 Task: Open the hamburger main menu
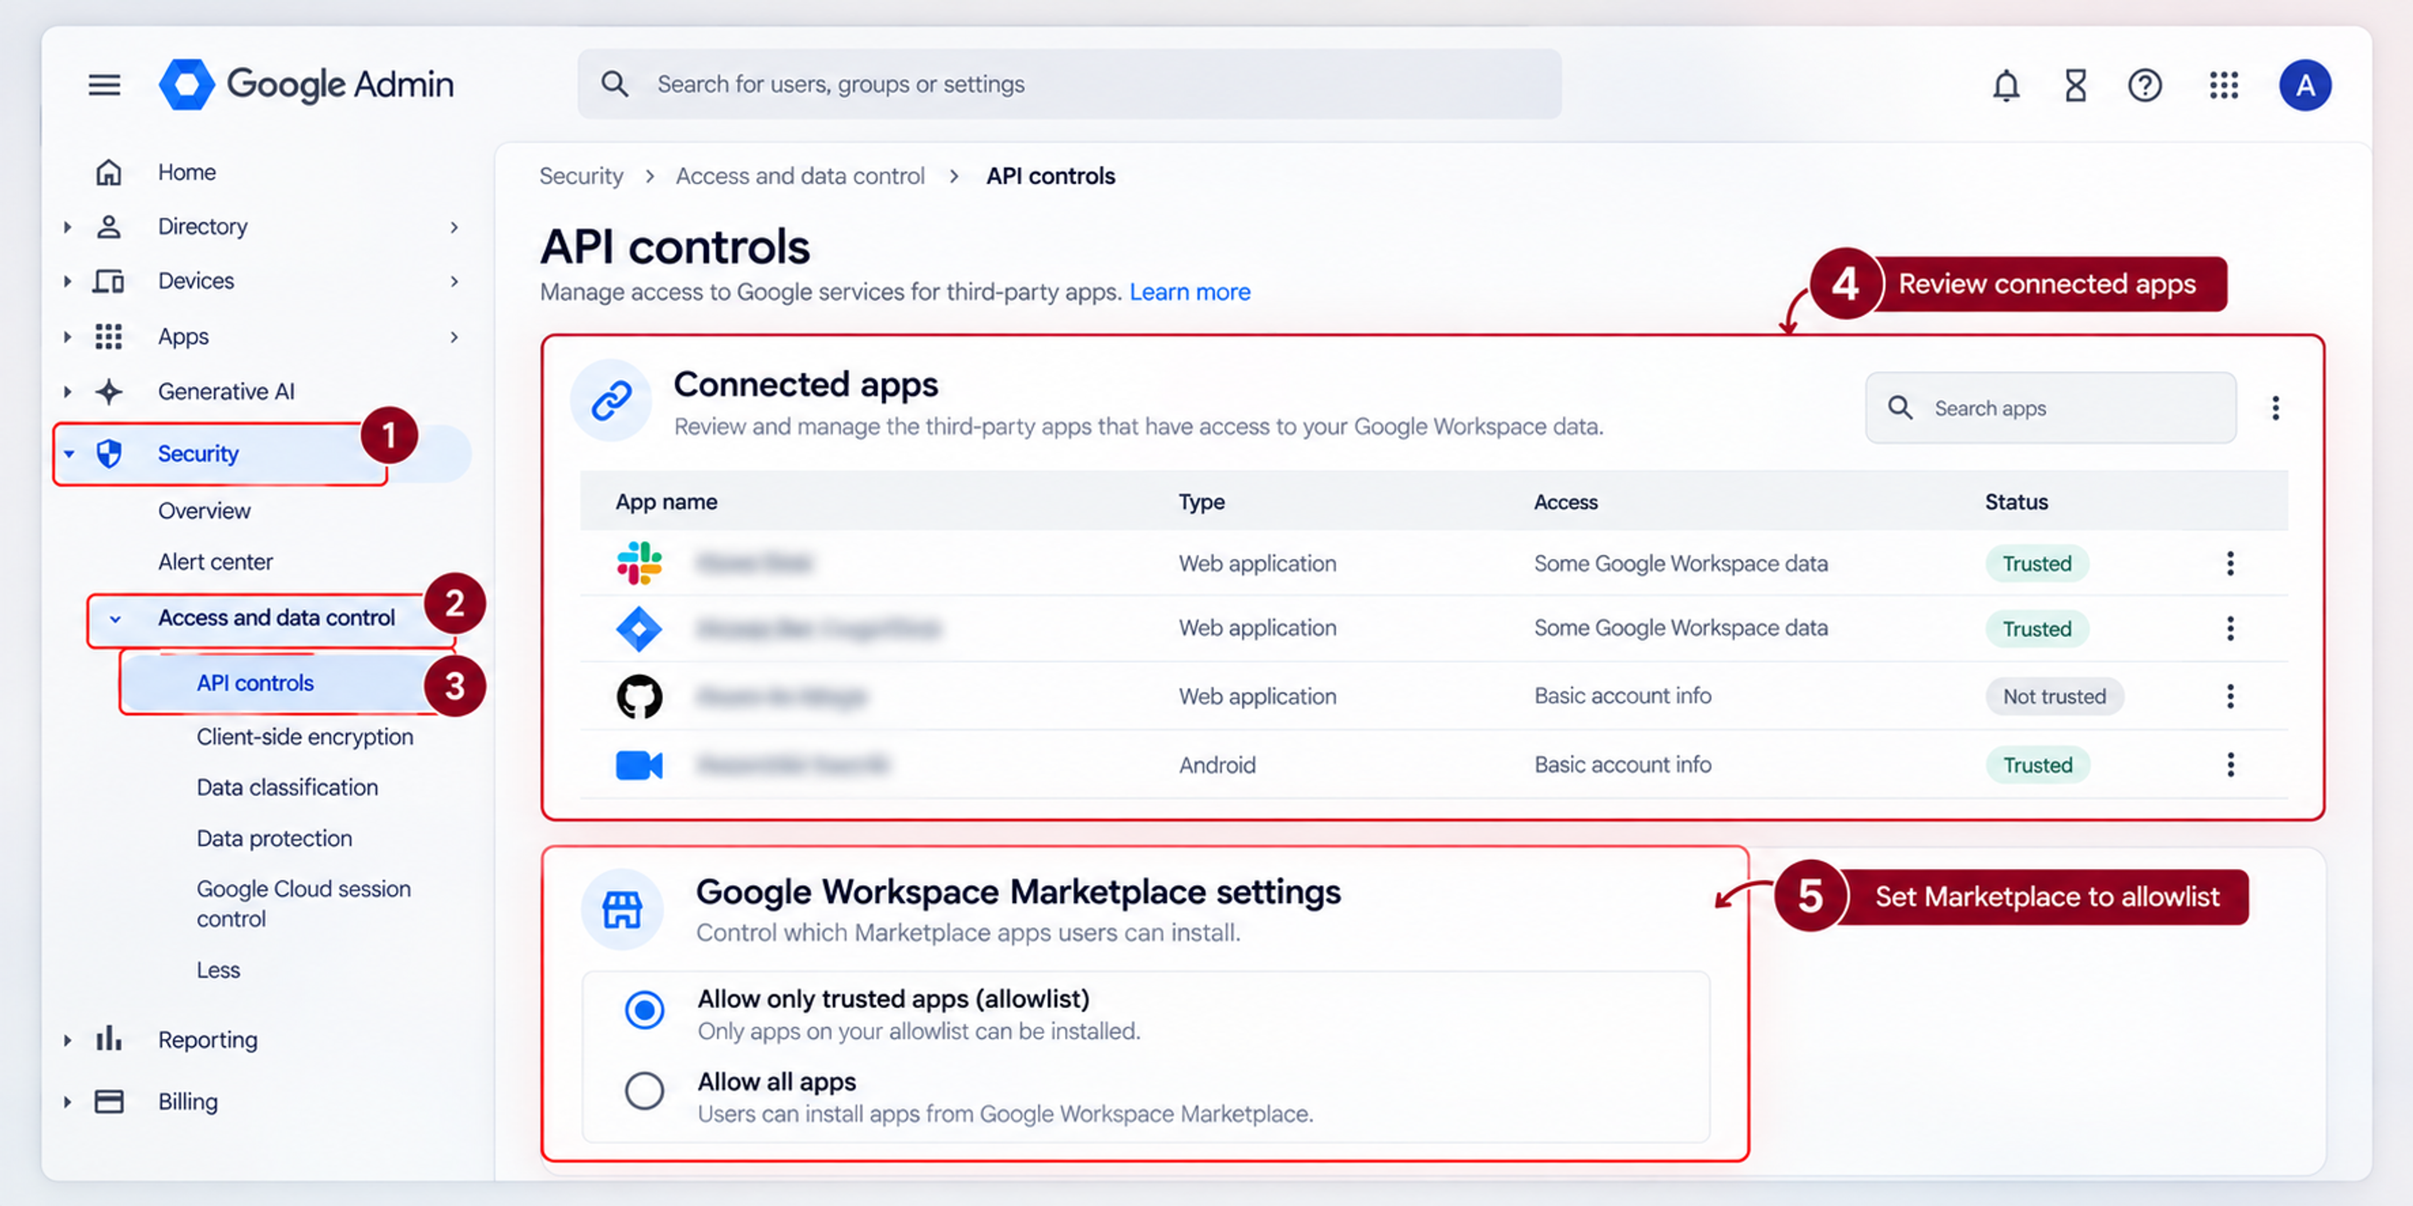(x=104, y=85)
